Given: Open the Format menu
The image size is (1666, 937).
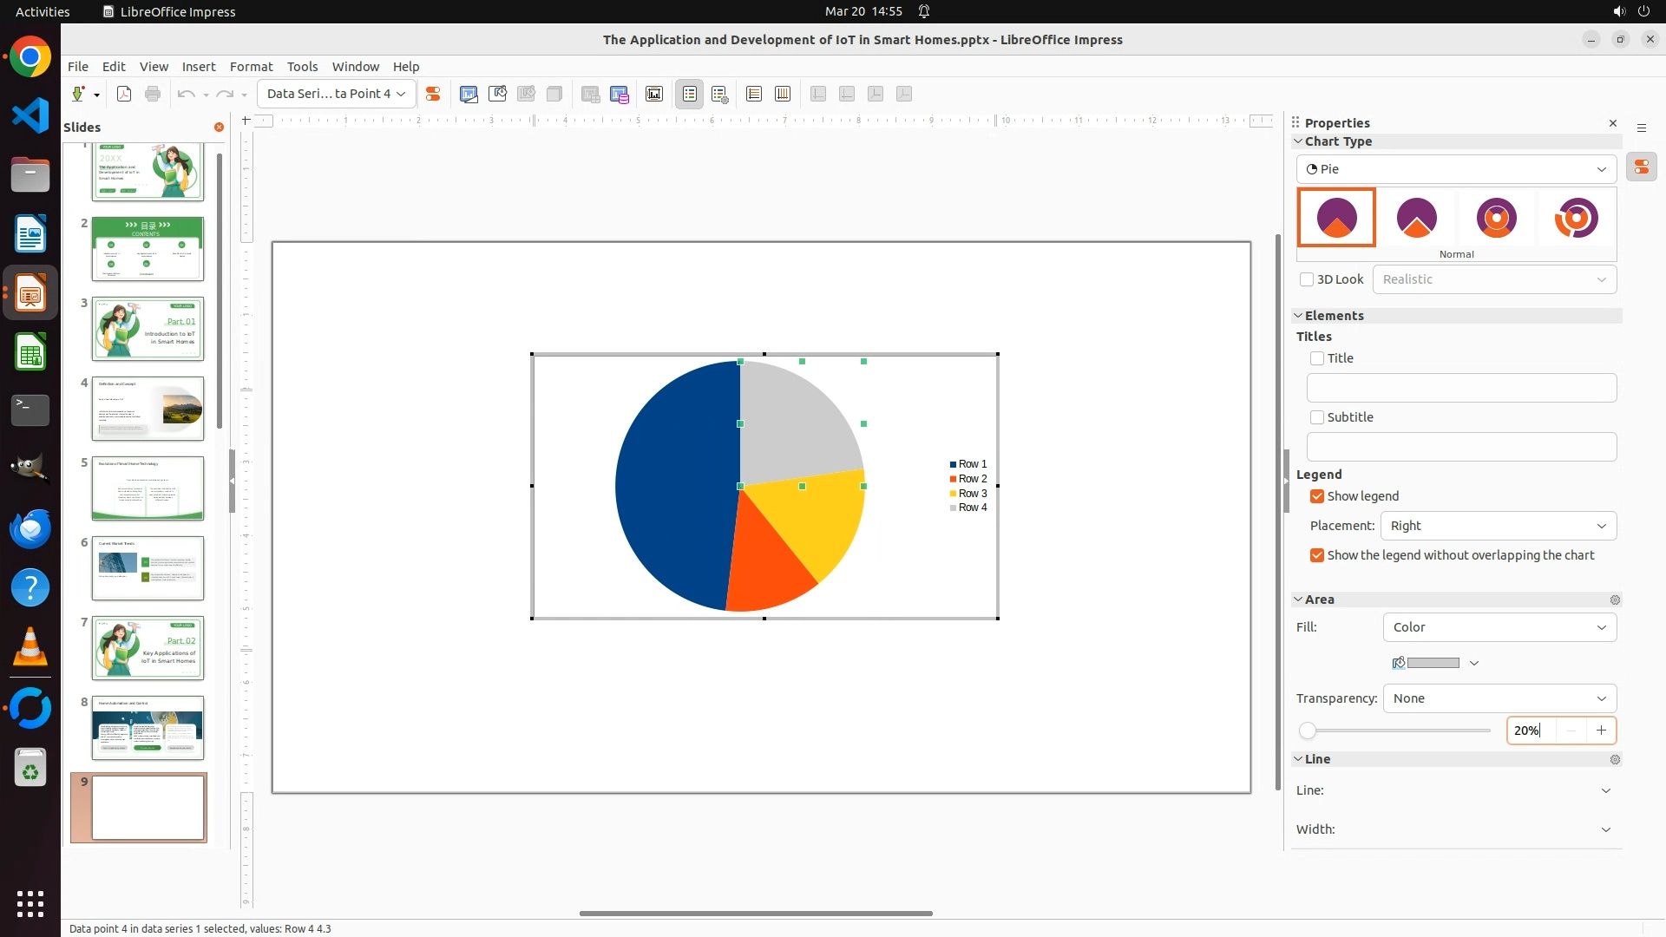Looking at the screenshot, I should 251,66.
